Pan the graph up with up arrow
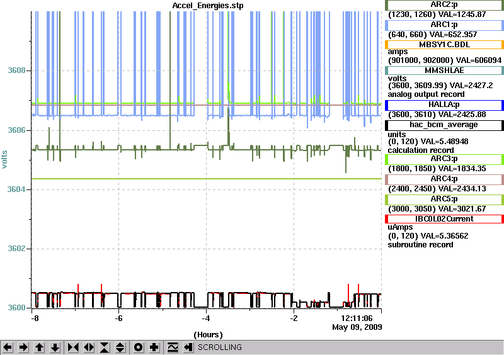The image size is (504, 355). 39,347
